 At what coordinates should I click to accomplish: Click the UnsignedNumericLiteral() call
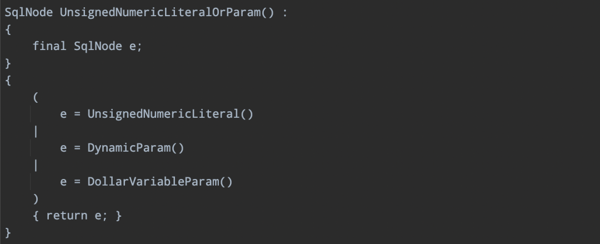coord(171,114)
